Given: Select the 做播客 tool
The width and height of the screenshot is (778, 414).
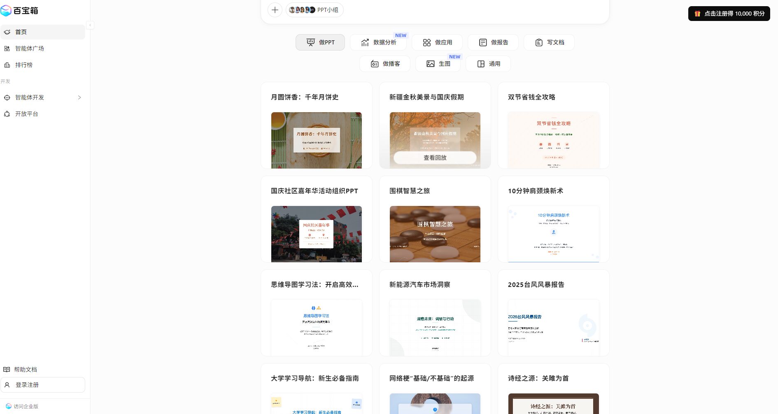Looking at the screenshot, I should 385,63.
